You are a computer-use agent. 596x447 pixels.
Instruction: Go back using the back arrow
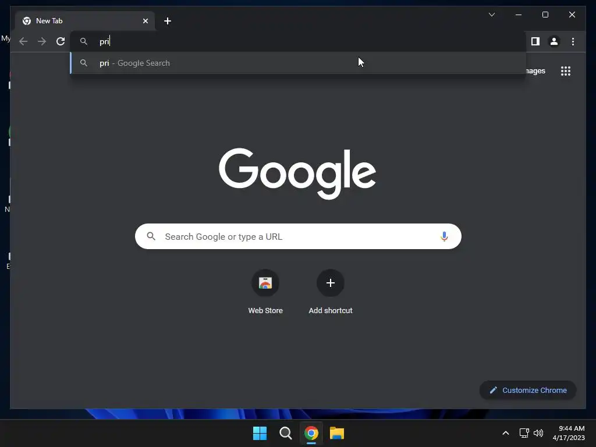(x=23, y=41)
